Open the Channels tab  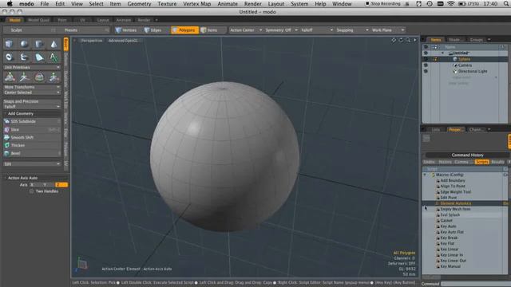pyautogui.click(x=476, y=129)
